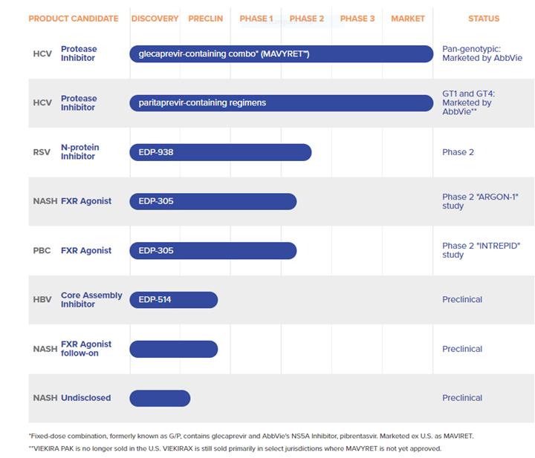Click the STATUS column header

pos(484,19)
